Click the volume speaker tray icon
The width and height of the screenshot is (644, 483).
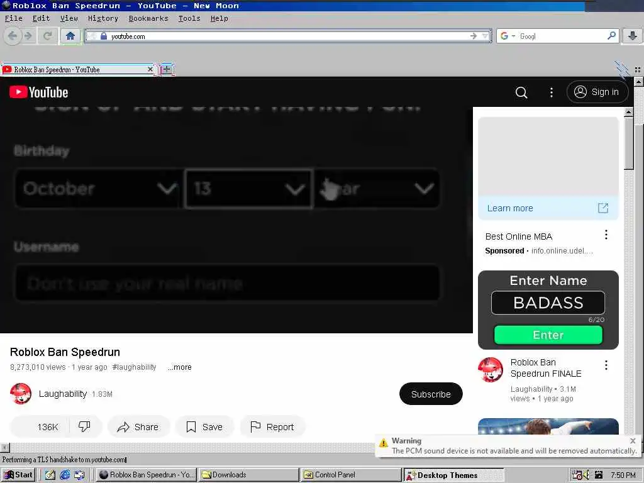point(586,475)
